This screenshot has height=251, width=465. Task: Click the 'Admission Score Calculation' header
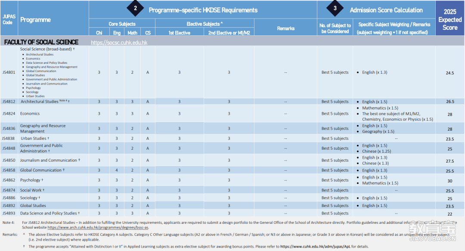tap(386, 10)
